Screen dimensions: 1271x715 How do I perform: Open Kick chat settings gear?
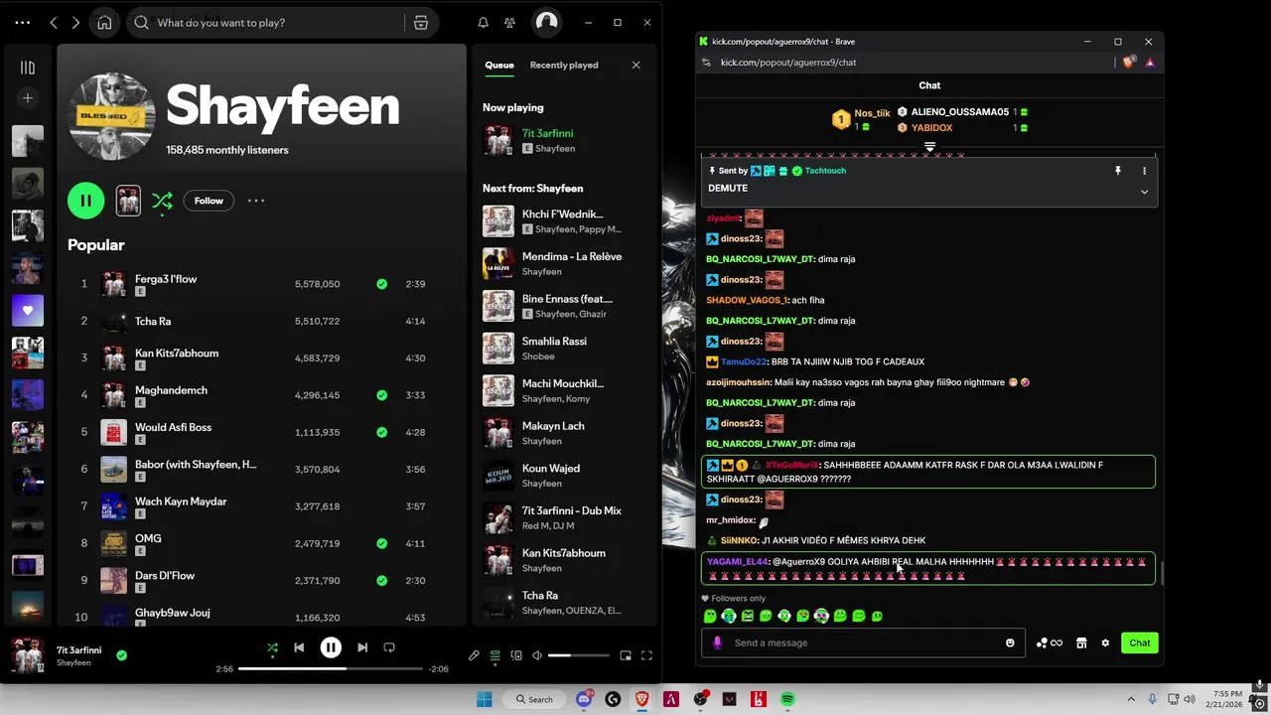pyautogui.click(x=1105, y=643)
